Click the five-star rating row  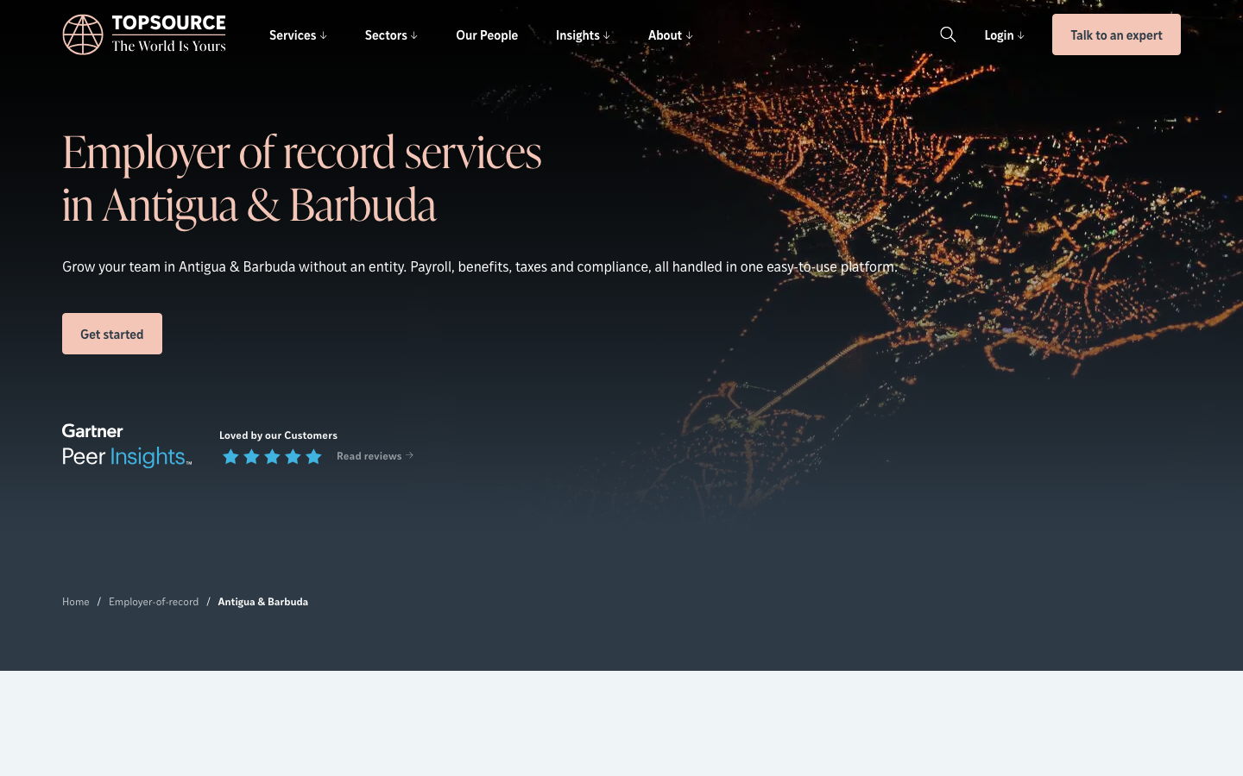[272, 457]
